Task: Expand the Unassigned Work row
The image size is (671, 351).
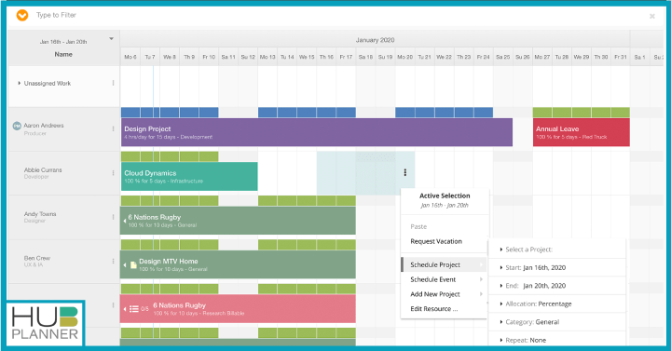Action: [20, 83]
